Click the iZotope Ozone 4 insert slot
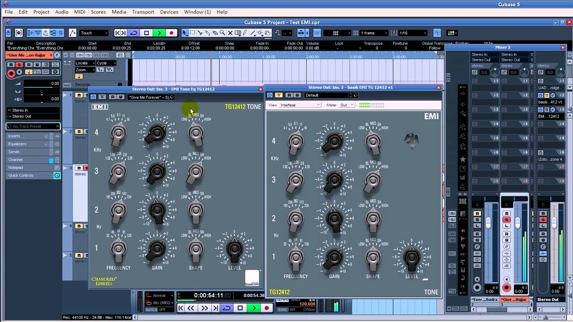 550,159
